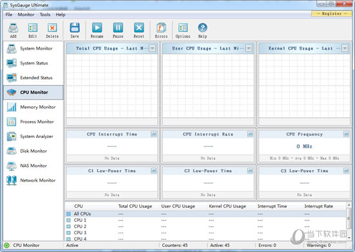355x252 pixels.
Task: Expand the Total CPU Usage chart dropdown
Action: (x=152, y=48)
